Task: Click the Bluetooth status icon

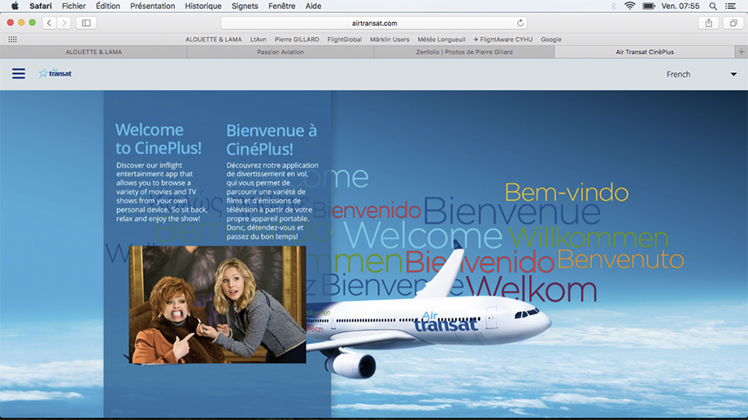Action: 614,6
